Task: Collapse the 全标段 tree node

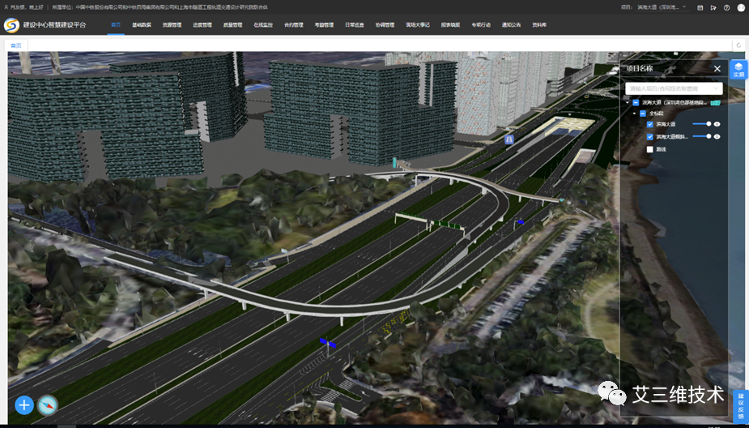Action: (x=634, y=113)
